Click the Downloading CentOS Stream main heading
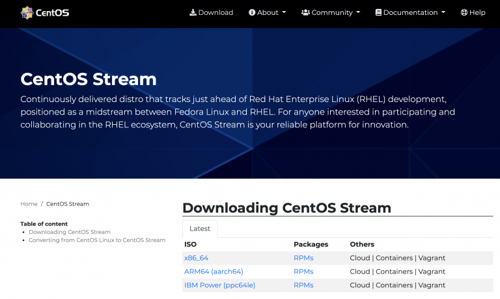The height and width of the screenshot is (299, 500). [286, 208]
